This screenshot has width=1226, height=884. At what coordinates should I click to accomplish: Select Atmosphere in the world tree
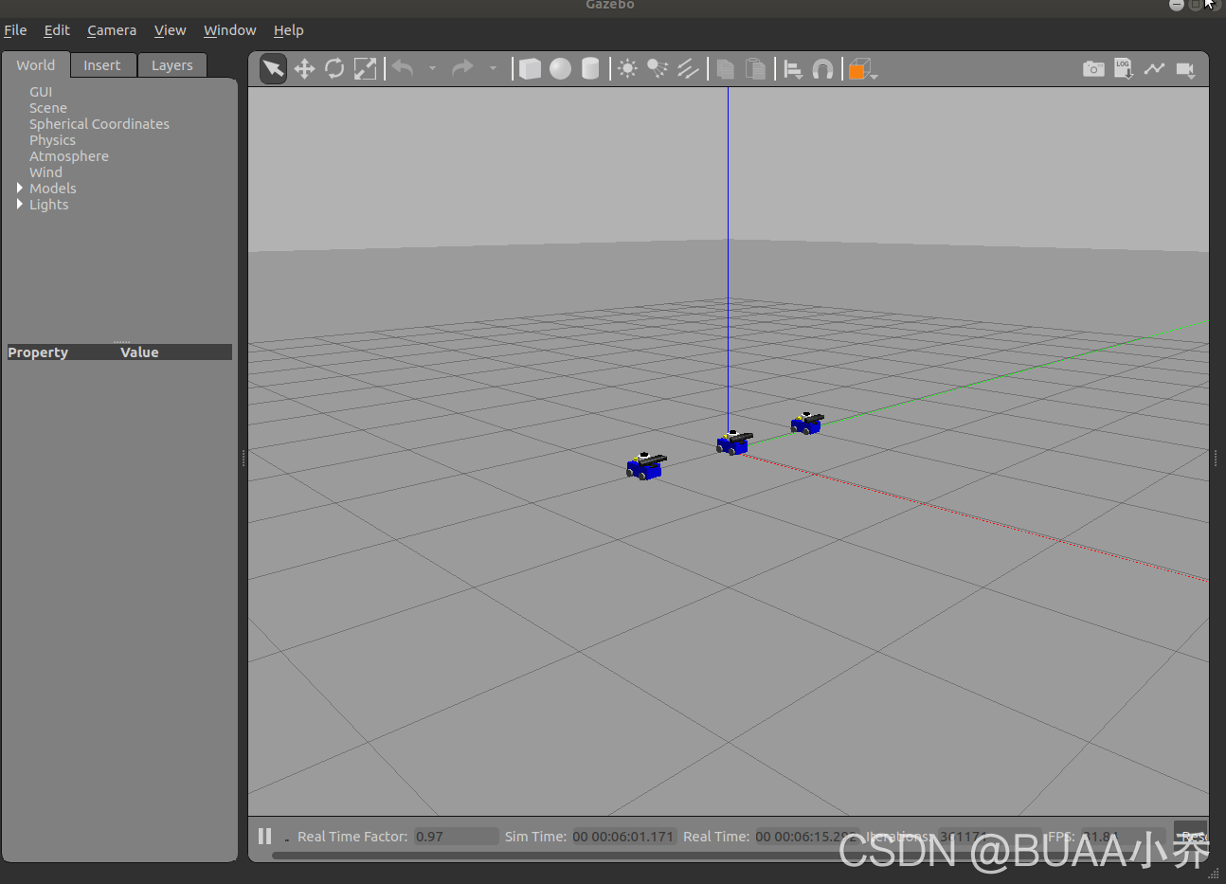pos(69,156)
